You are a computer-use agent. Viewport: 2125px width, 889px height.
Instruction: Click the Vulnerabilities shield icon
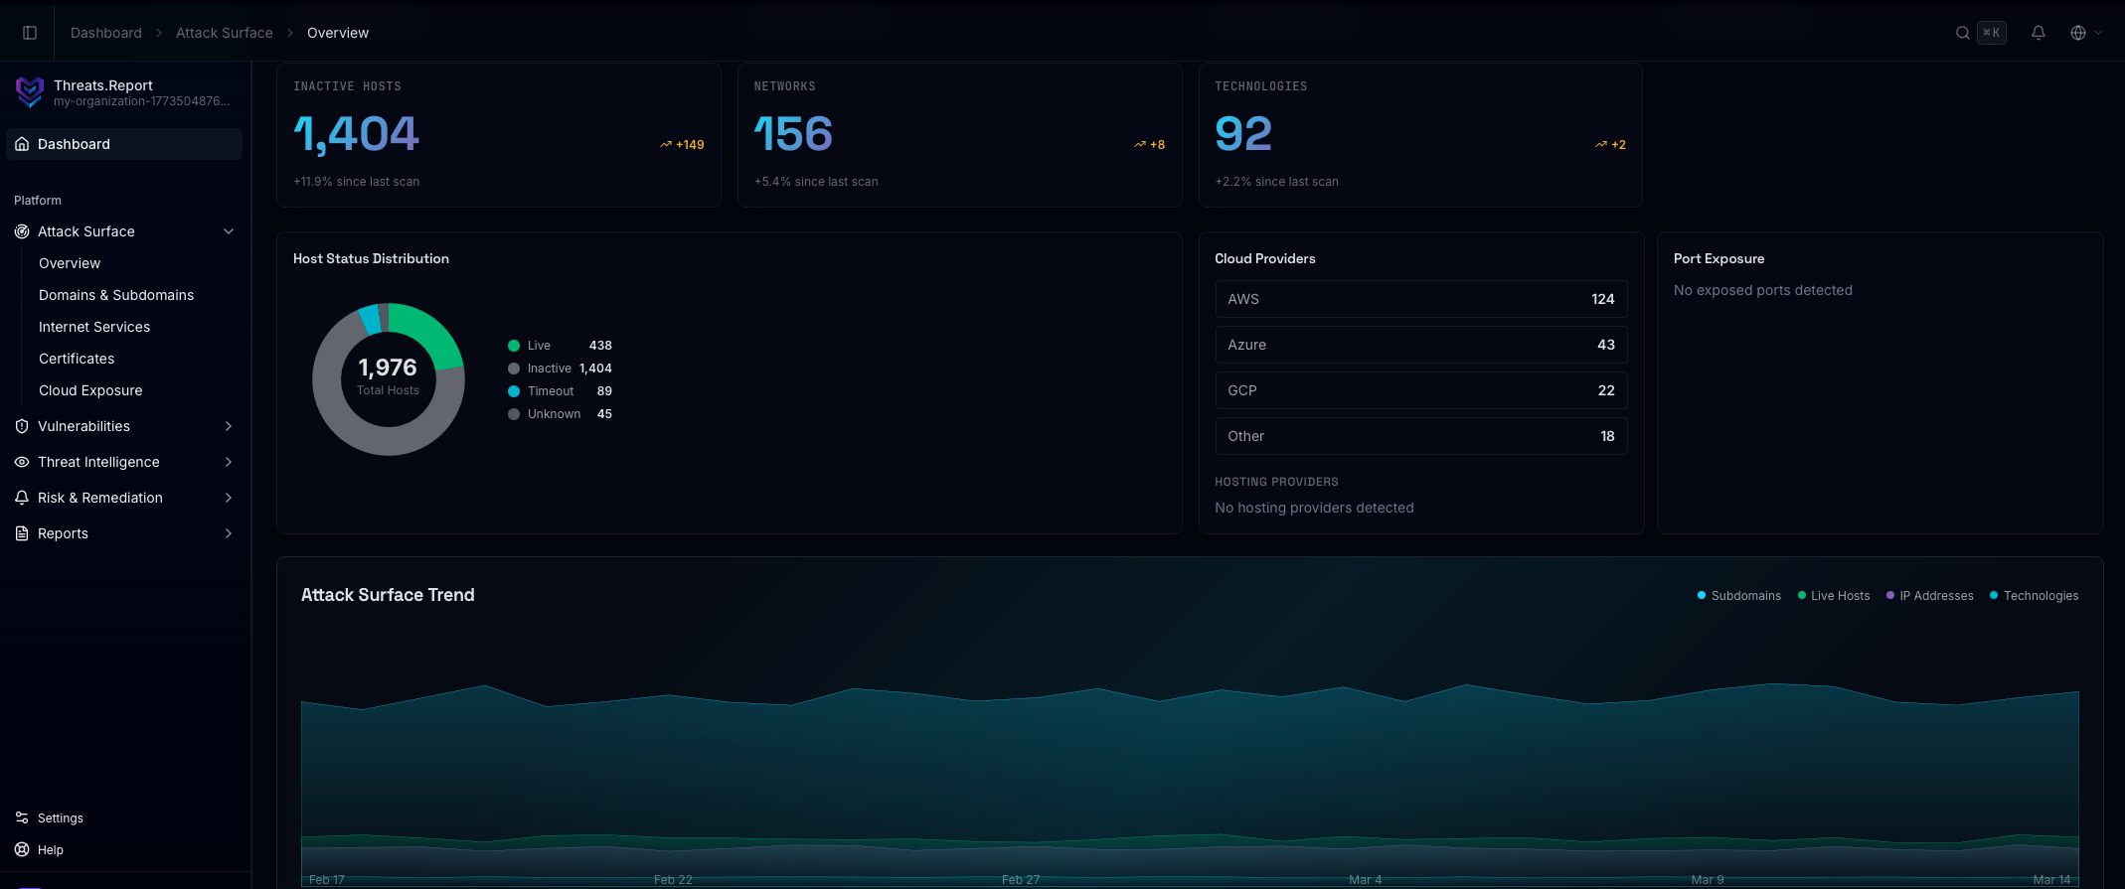[x=22, y=426]
